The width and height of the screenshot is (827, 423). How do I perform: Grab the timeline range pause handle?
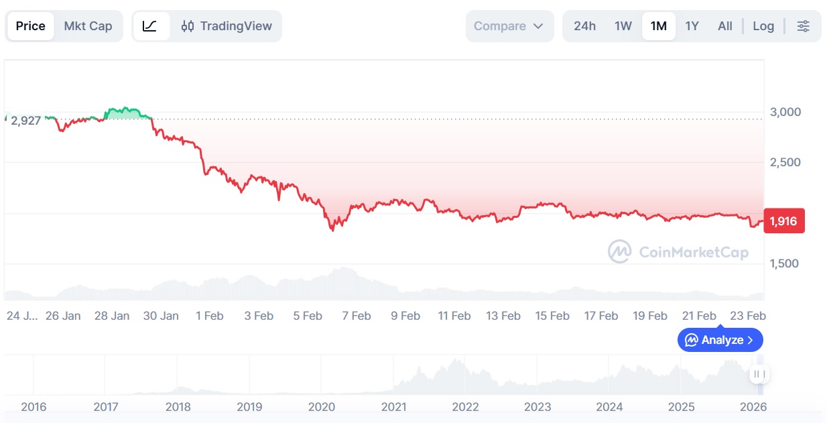click(759, 374)
